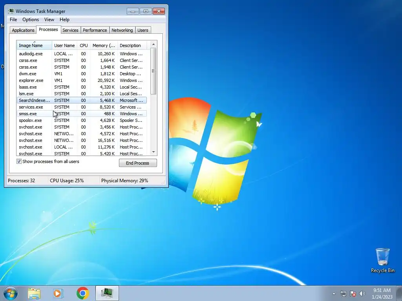Click the 1,664 K memory csrss.exe row
The image size is (402, 301).
82,60
